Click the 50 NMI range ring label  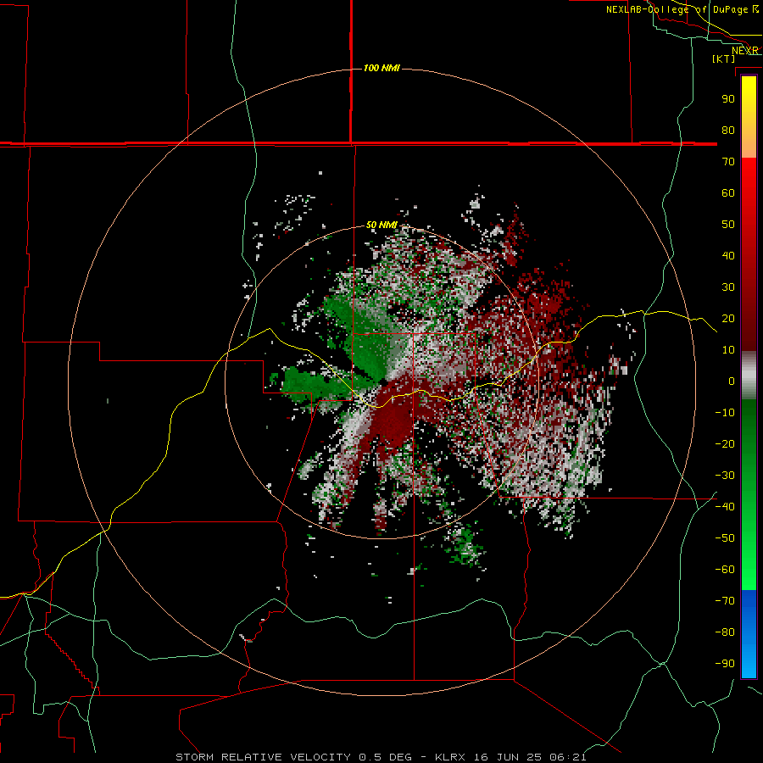pos(382,225)
